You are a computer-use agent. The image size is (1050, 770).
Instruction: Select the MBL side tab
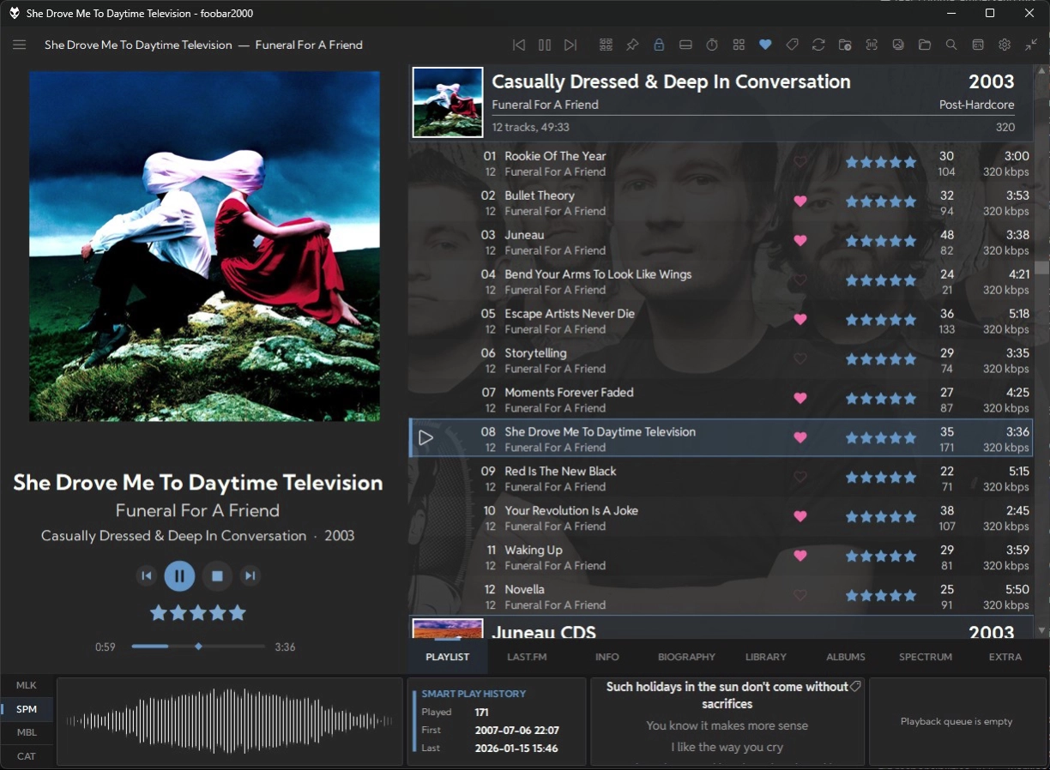(27, 732)
